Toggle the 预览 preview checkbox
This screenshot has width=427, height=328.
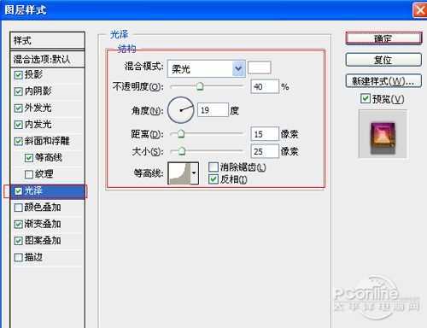pos(366,98)
